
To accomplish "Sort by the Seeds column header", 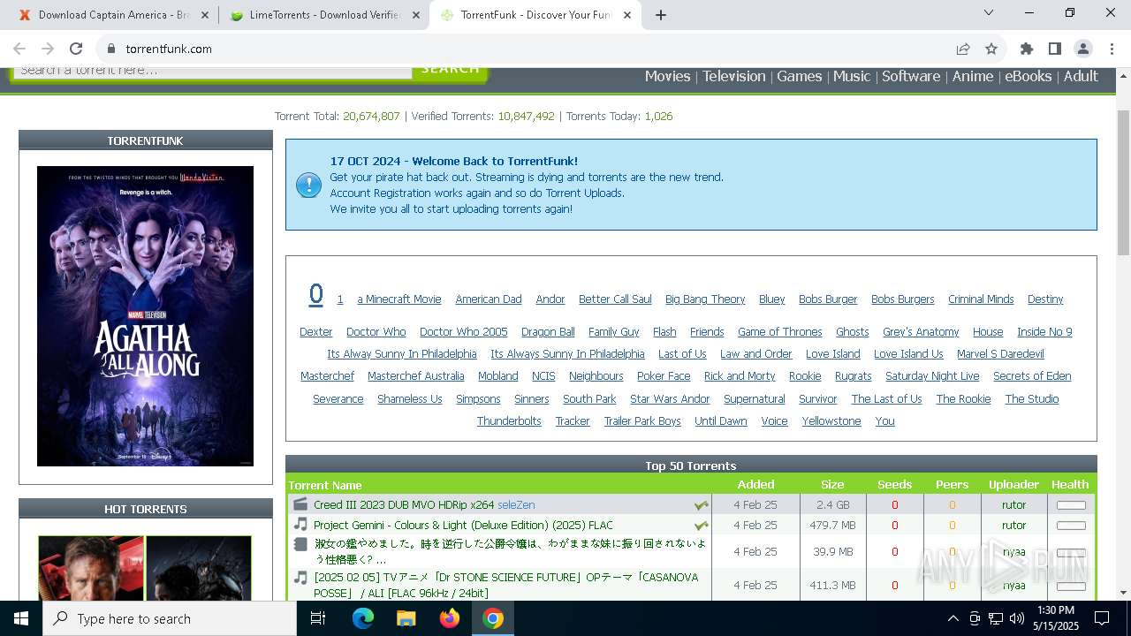I will [894, 484].
